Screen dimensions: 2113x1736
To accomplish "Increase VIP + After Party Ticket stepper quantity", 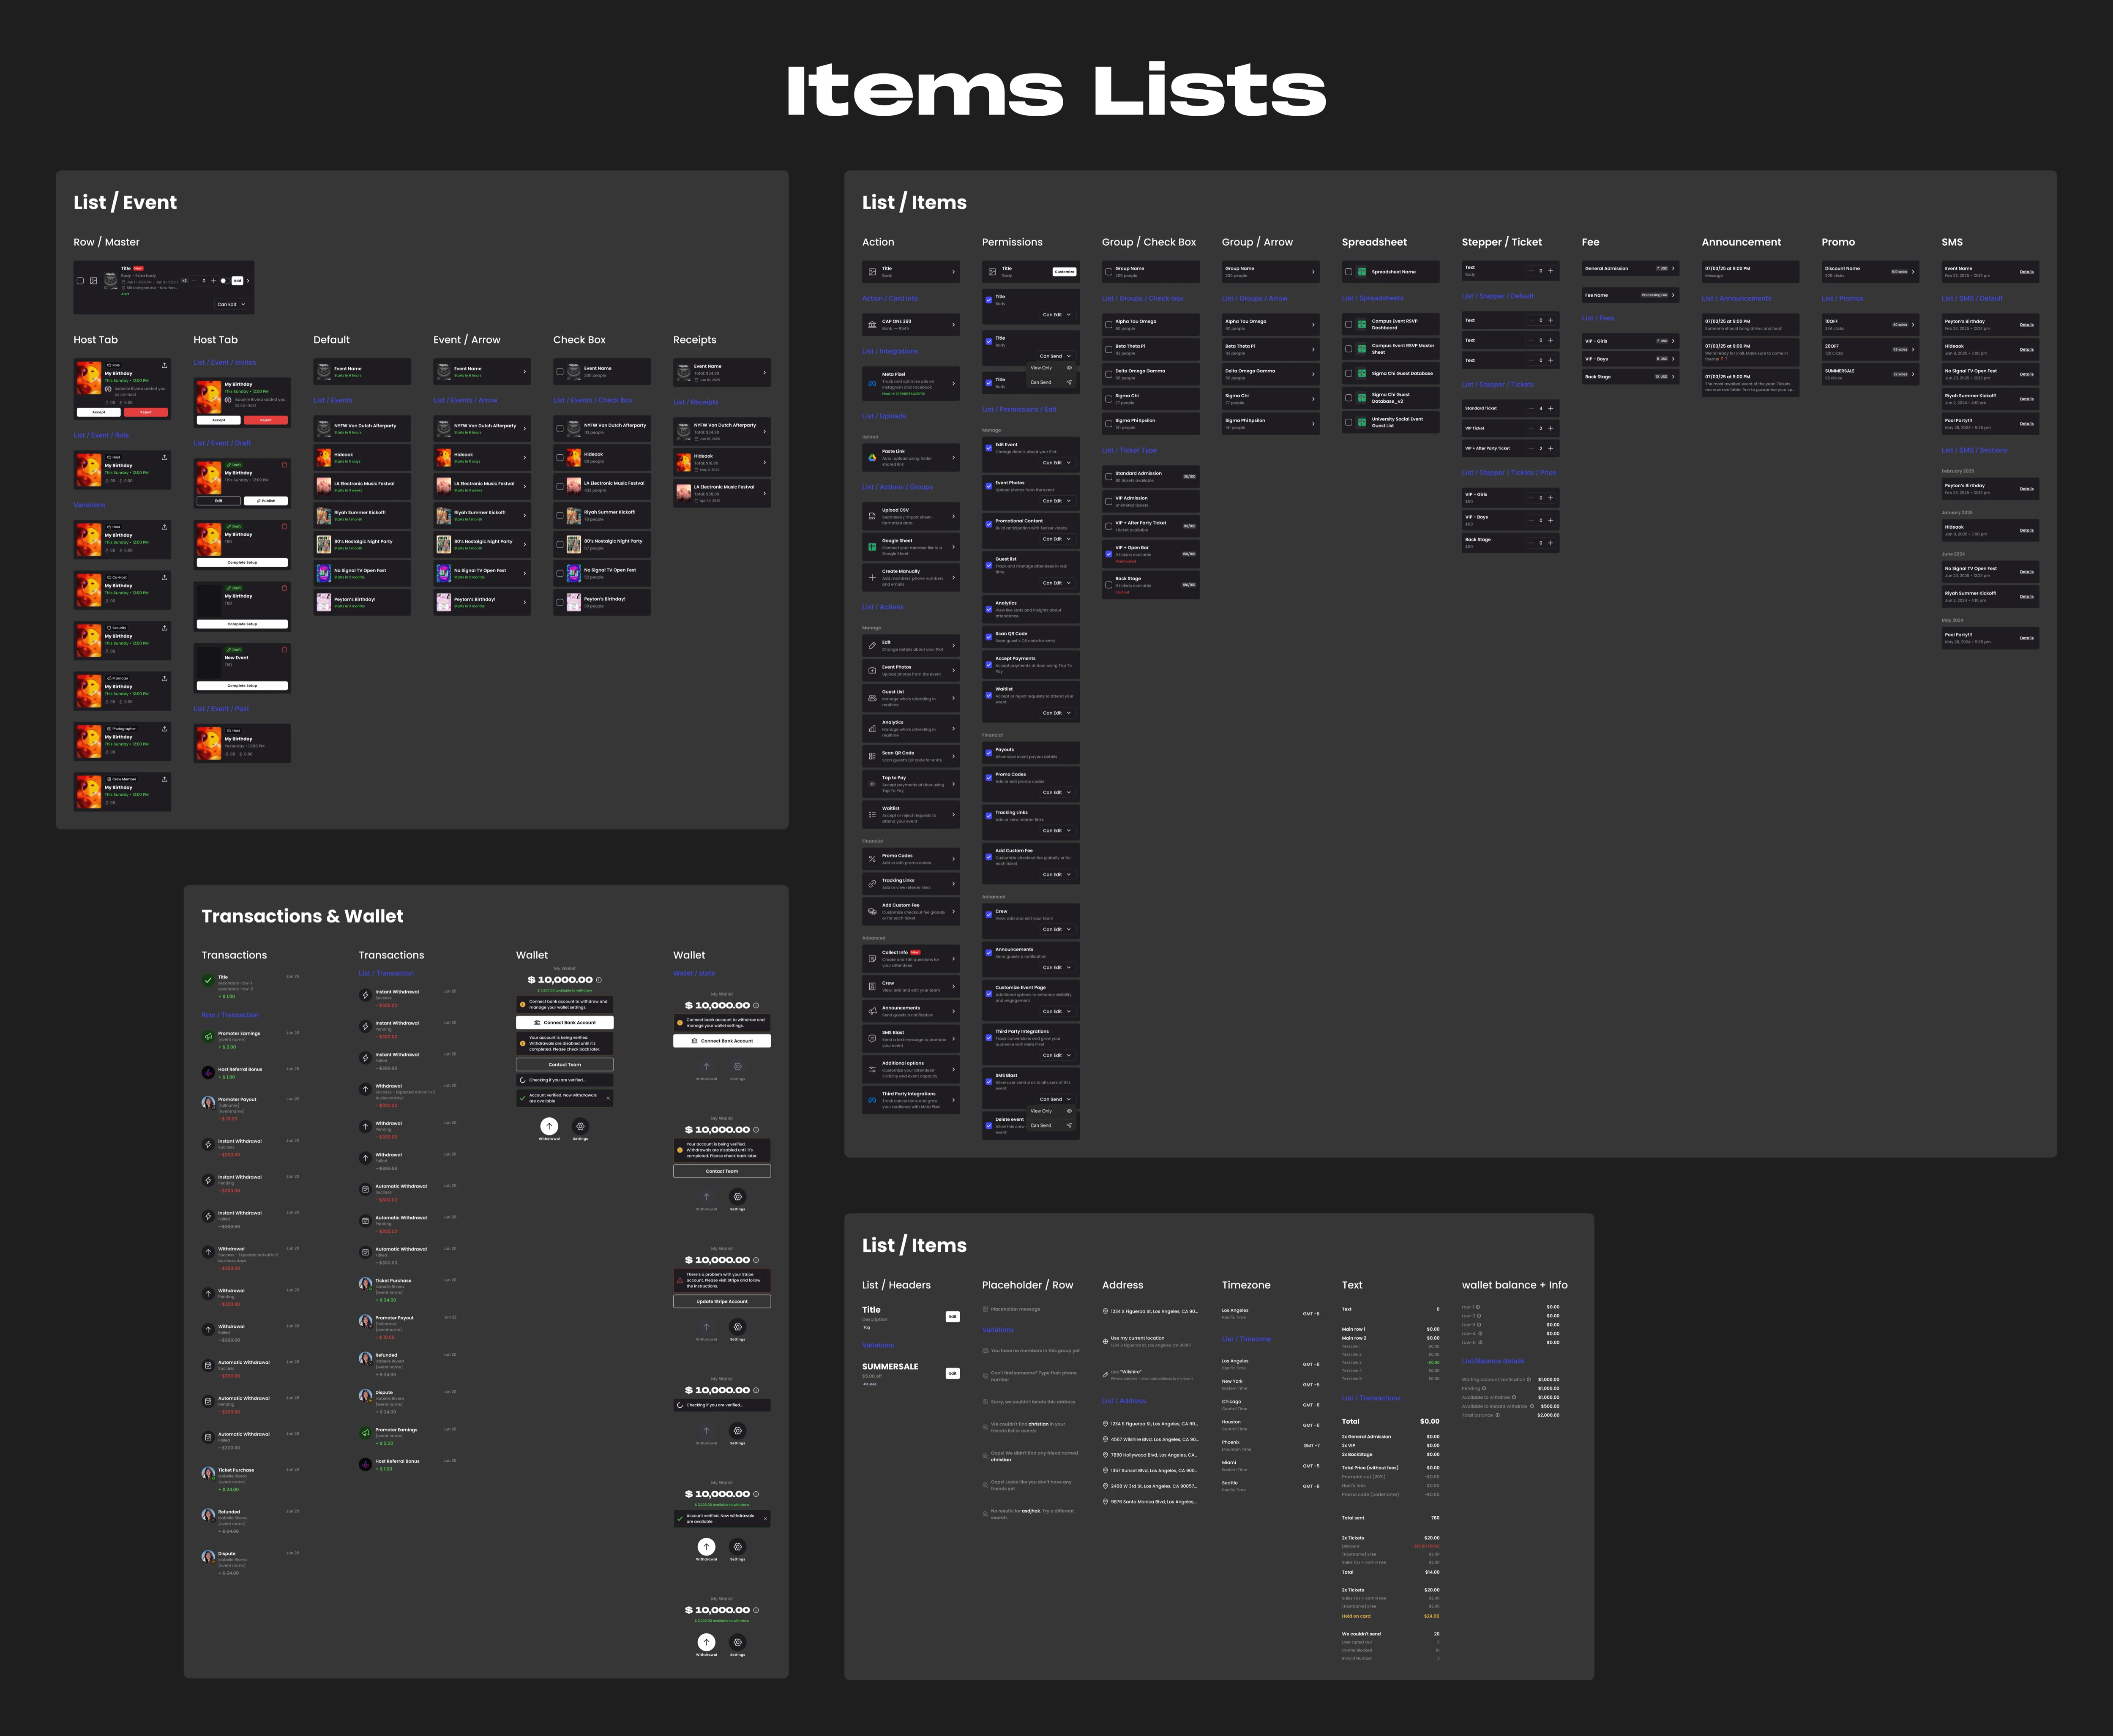I will 1551,448.
